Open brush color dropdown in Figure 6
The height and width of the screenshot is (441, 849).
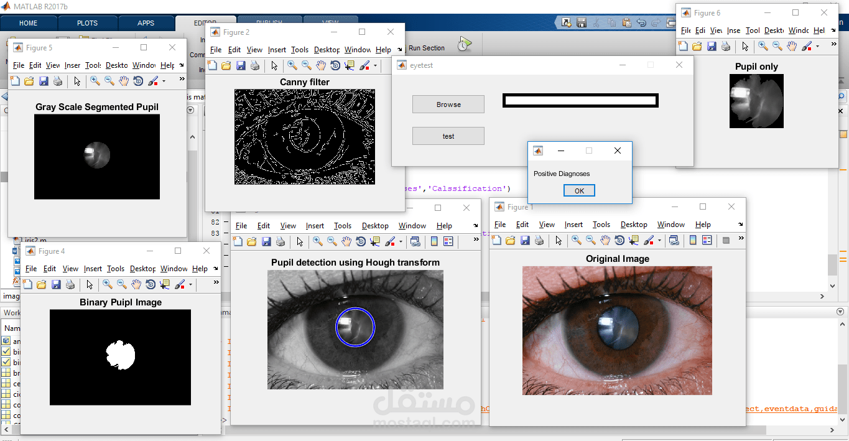click(817, 46)
